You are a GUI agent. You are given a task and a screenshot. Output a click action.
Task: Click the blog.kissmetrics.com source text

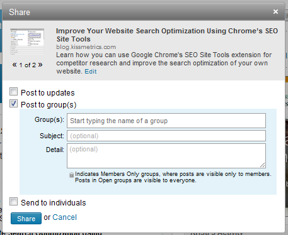[x=86, y=47]
